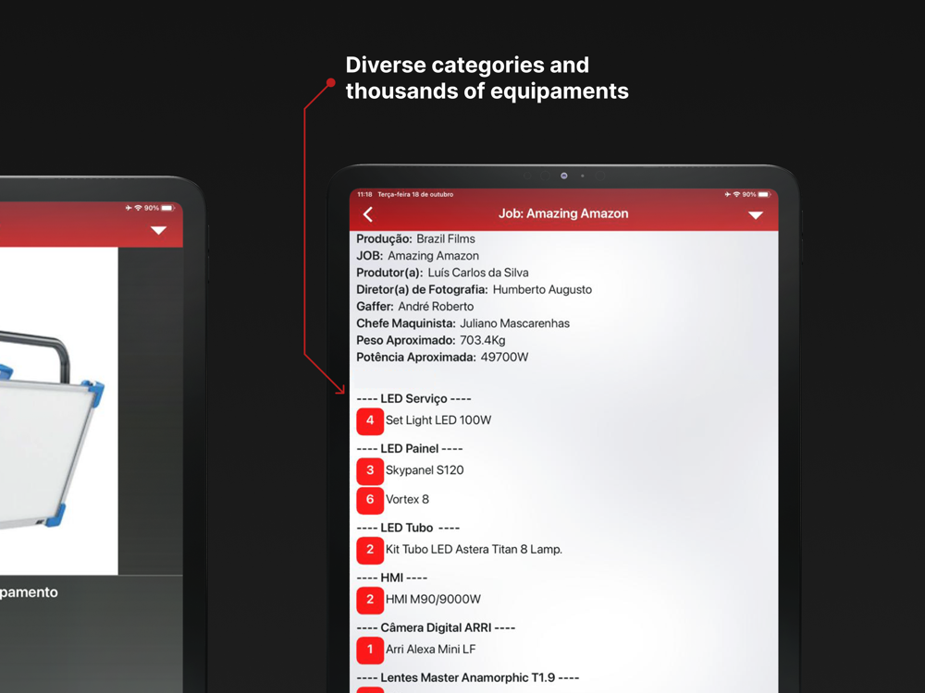Click Lentes Master Anamorphic T1.9 category header
Viewport: 925px width, 693px height.
tap(468, 677)
